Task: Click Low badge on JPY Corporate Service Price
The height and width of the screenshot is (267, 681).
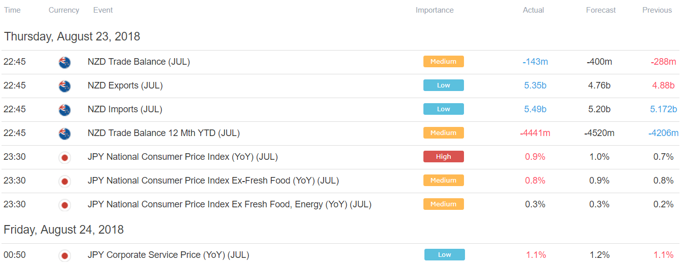Action: point(445,255)
